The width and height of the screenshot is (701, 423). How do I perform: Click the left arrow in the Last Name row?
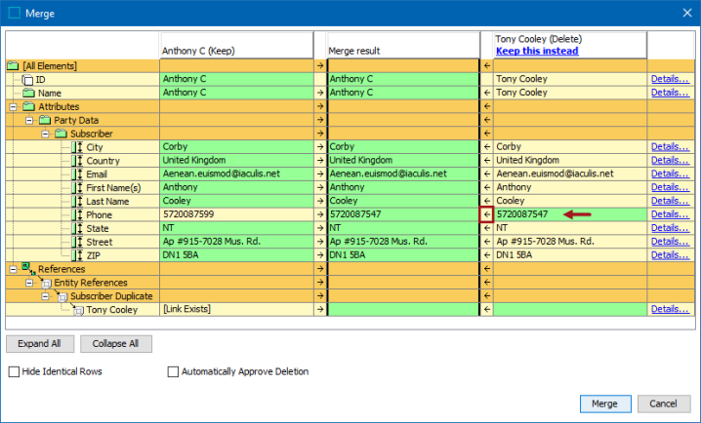pyautogui.click(x=487, y=201)
